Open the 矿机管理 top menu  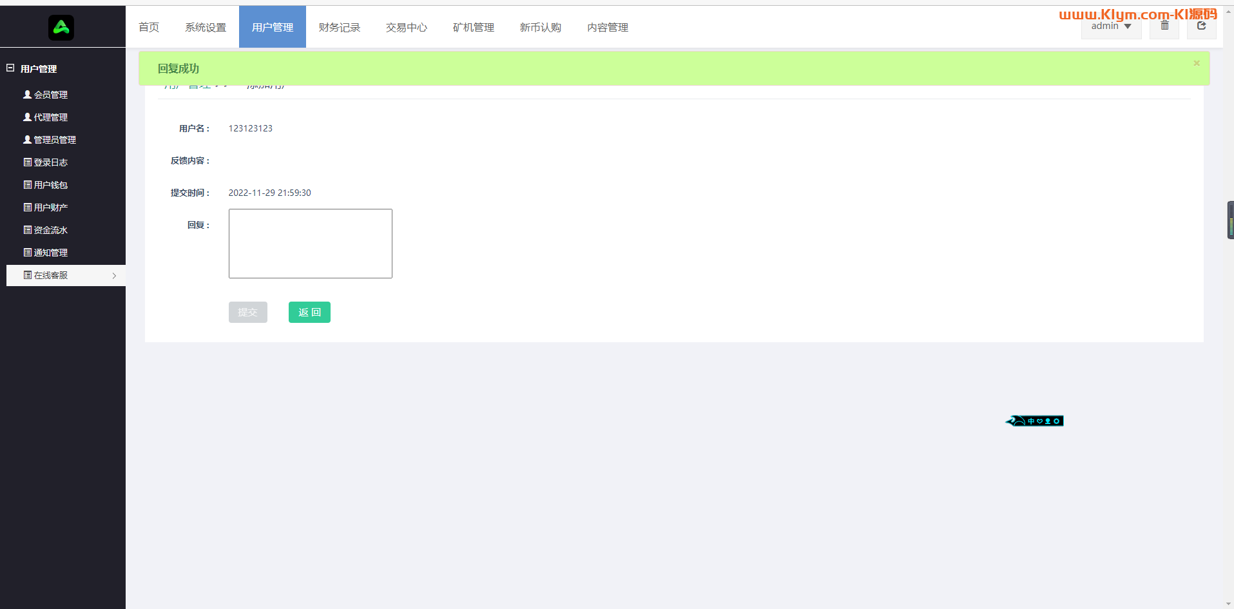(474, 27)
